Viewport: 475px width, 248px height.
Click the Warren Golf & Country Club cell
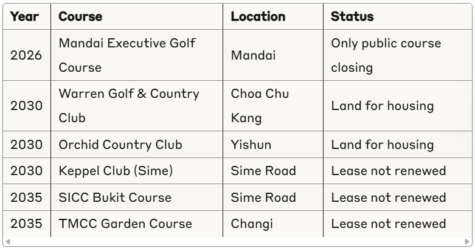click(x=128, y=106)
